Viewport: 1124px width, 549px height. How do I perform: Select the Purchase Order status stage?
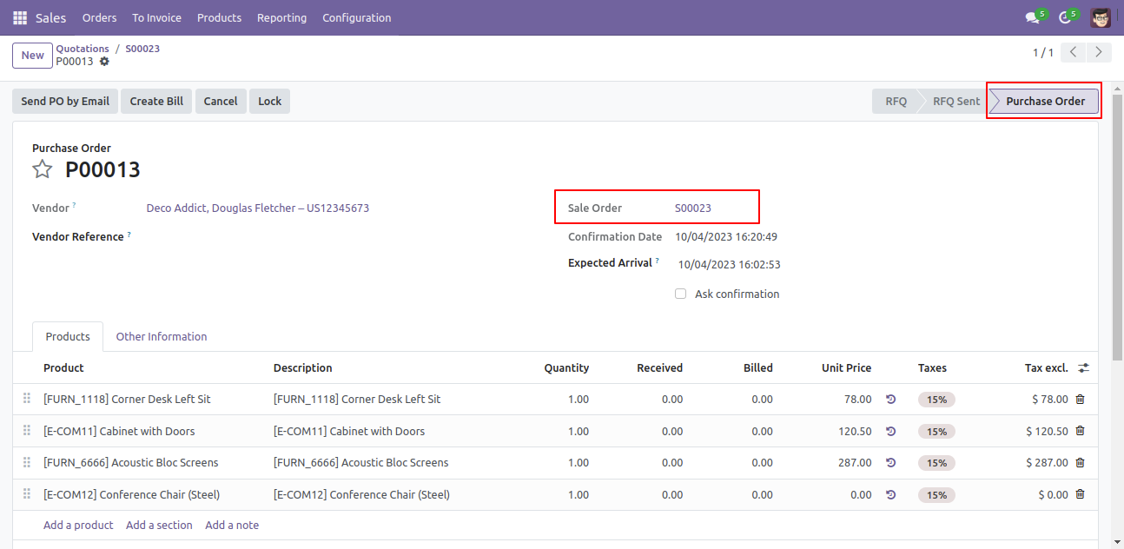tap(1045, 101)
